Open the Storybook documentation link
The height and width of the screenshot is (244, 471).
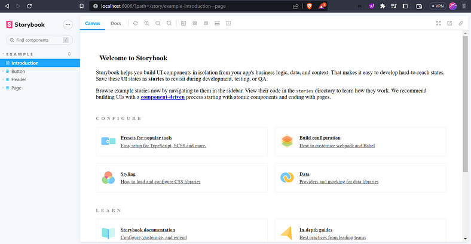pos(148,230)
